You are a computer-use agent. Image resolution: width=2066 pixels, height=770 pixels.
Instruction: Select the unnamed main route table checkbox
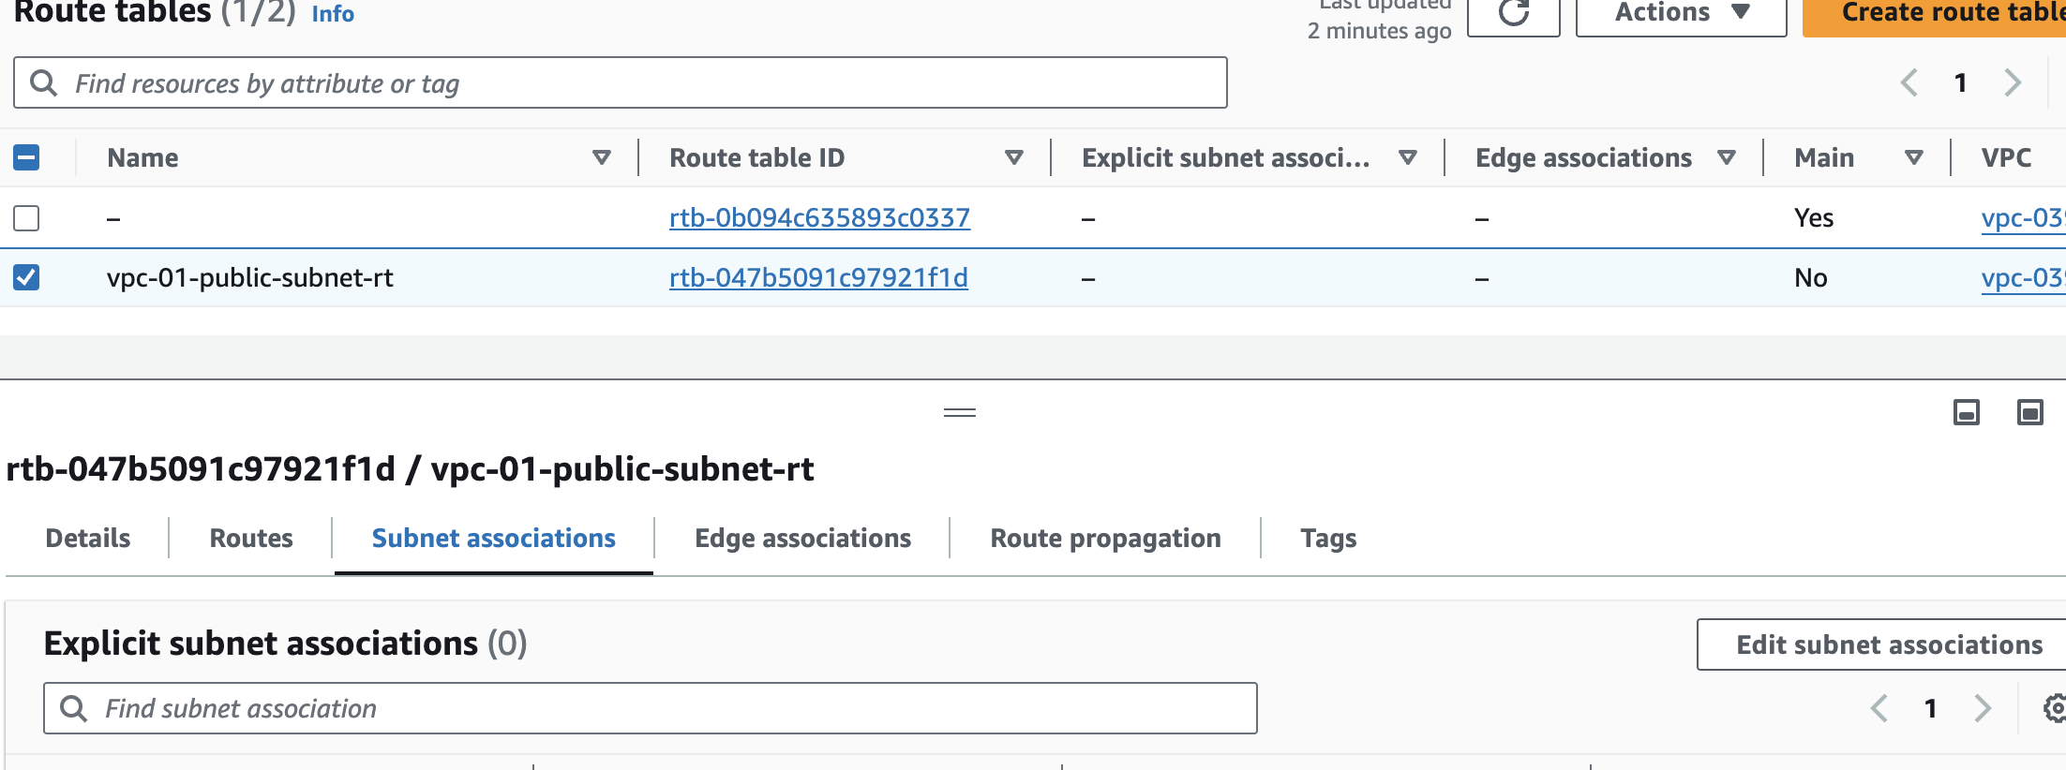coord(26,218)
